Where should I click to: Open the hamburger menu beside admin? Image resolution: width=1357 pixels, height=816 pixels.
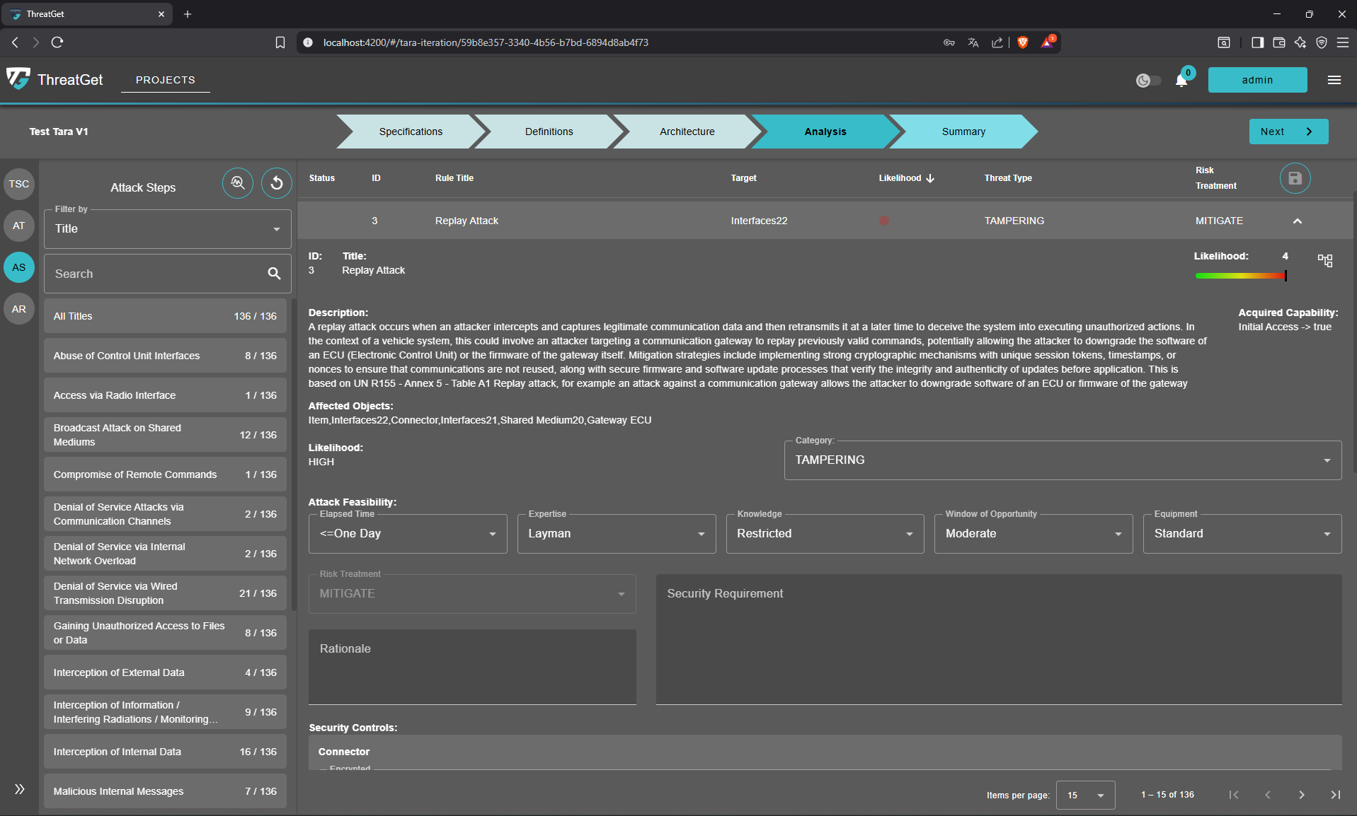[x=1334, y=80]
